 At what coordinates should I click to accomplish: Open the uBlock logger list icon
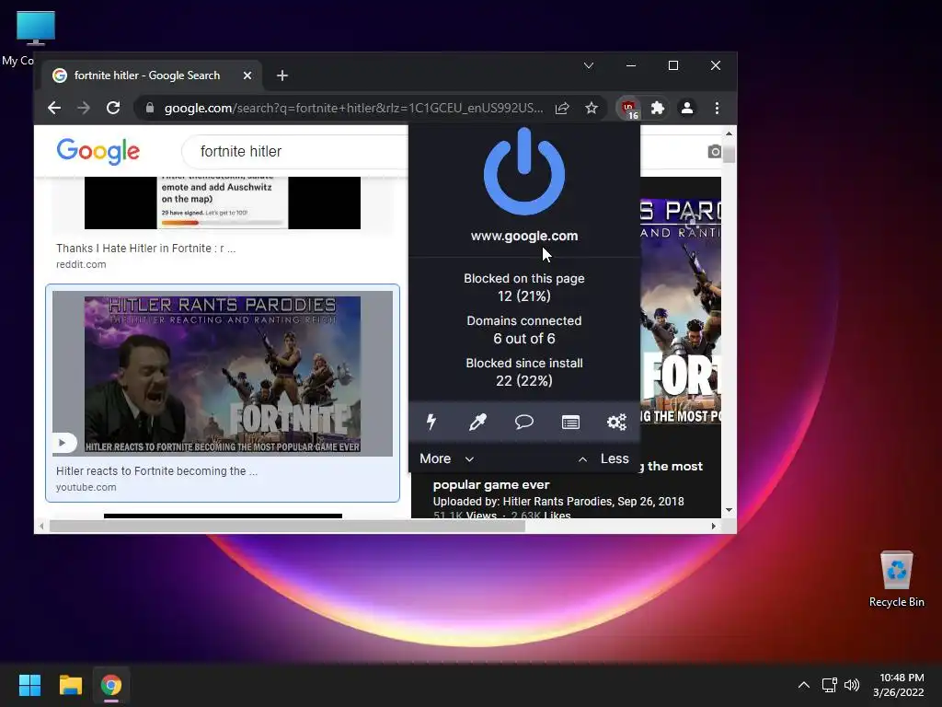(570, 422)
